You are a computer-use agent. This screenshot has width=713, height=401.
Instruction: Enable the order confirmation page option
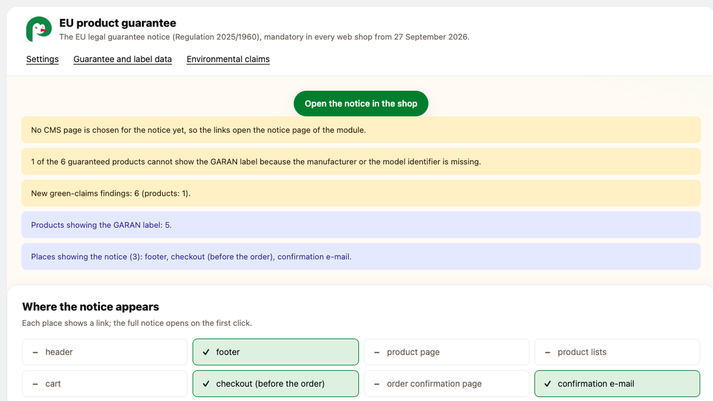pos(447,384)
